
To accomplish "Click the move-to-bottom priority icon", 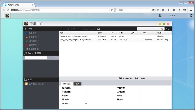I will tap(92, 29).
